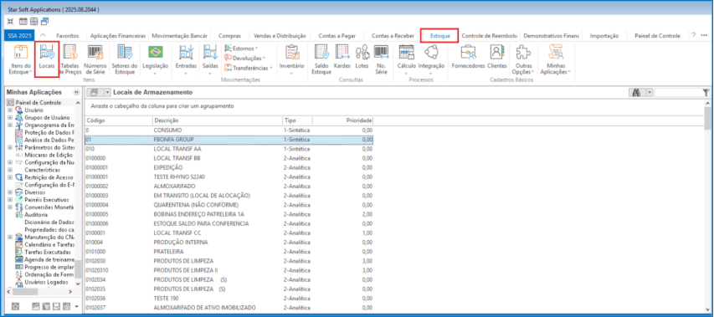Open the Transferências dropdown

point(249,68)
